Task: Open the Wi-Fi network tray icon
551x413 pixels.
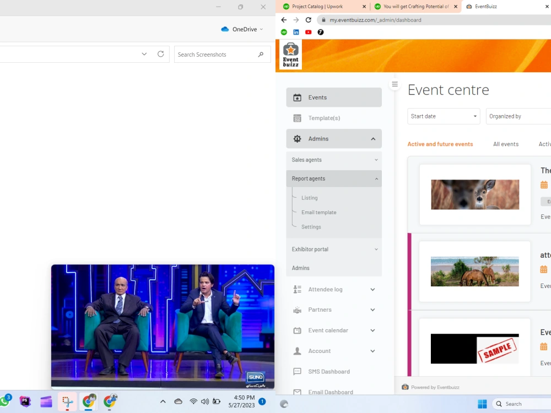Action: (x=193, y=401)
